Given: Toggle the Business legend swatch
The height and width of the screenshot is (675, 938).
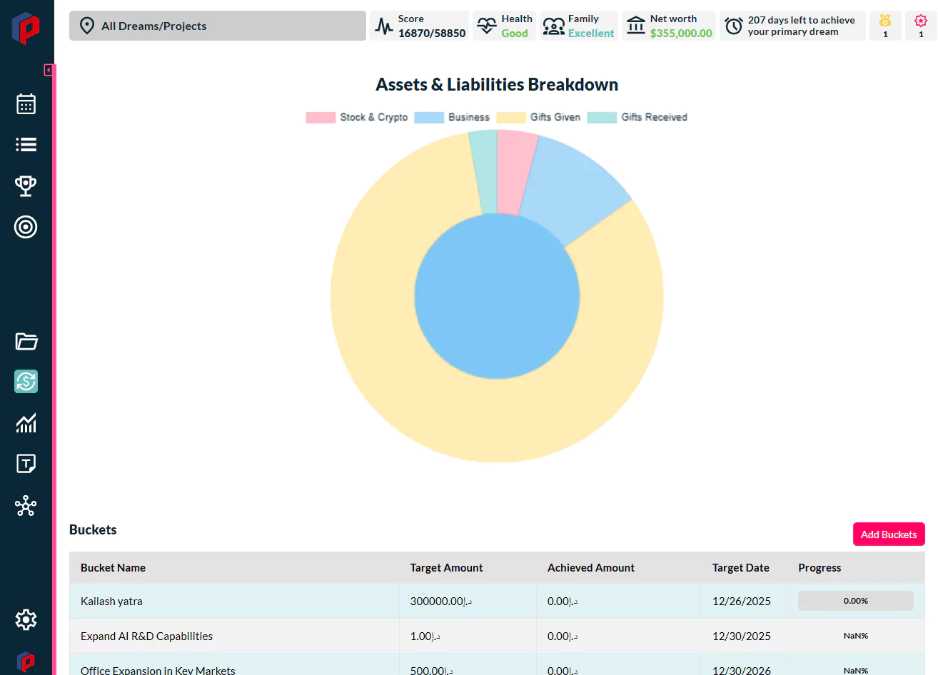Looking at the screenshot, I should coord(429,117).
